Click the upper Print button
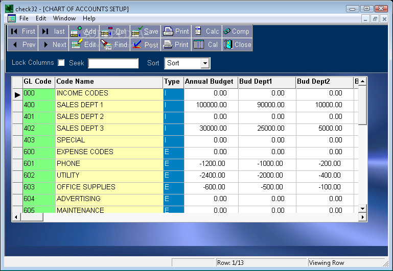This screenshot has height=271, width=393. coord(176,32)
